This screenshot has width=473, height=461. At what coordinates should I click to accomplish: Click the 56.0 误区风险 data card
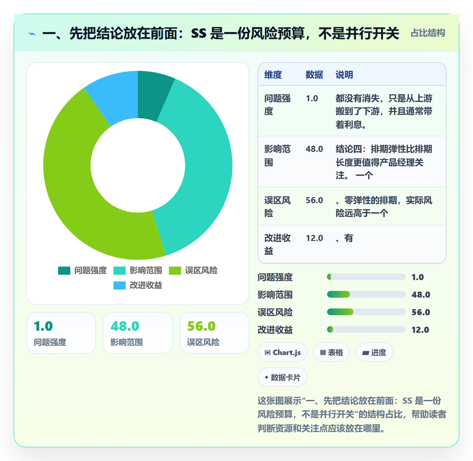pyautogui.click(x=215, y=333)
